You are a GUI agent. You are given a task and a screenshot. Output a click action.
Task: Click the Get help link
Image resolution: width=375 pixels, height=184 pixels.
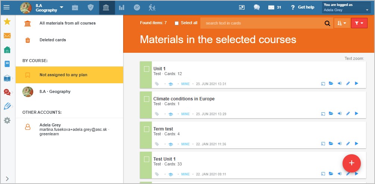[302, 7]
